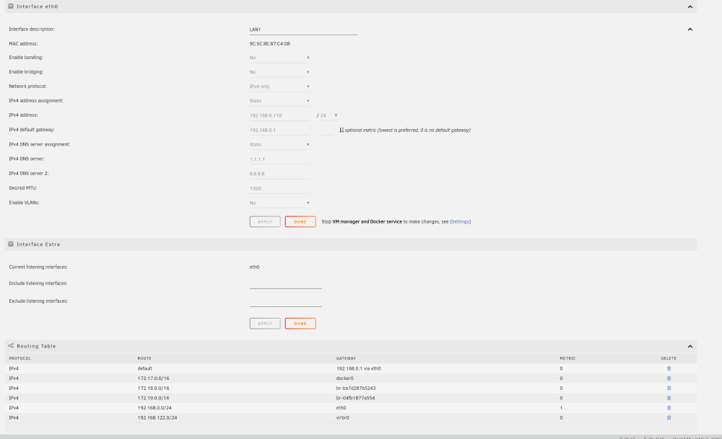The image size is (722, 439).
Task: Open the Network protocol dropdown
Action: point(279,87)
